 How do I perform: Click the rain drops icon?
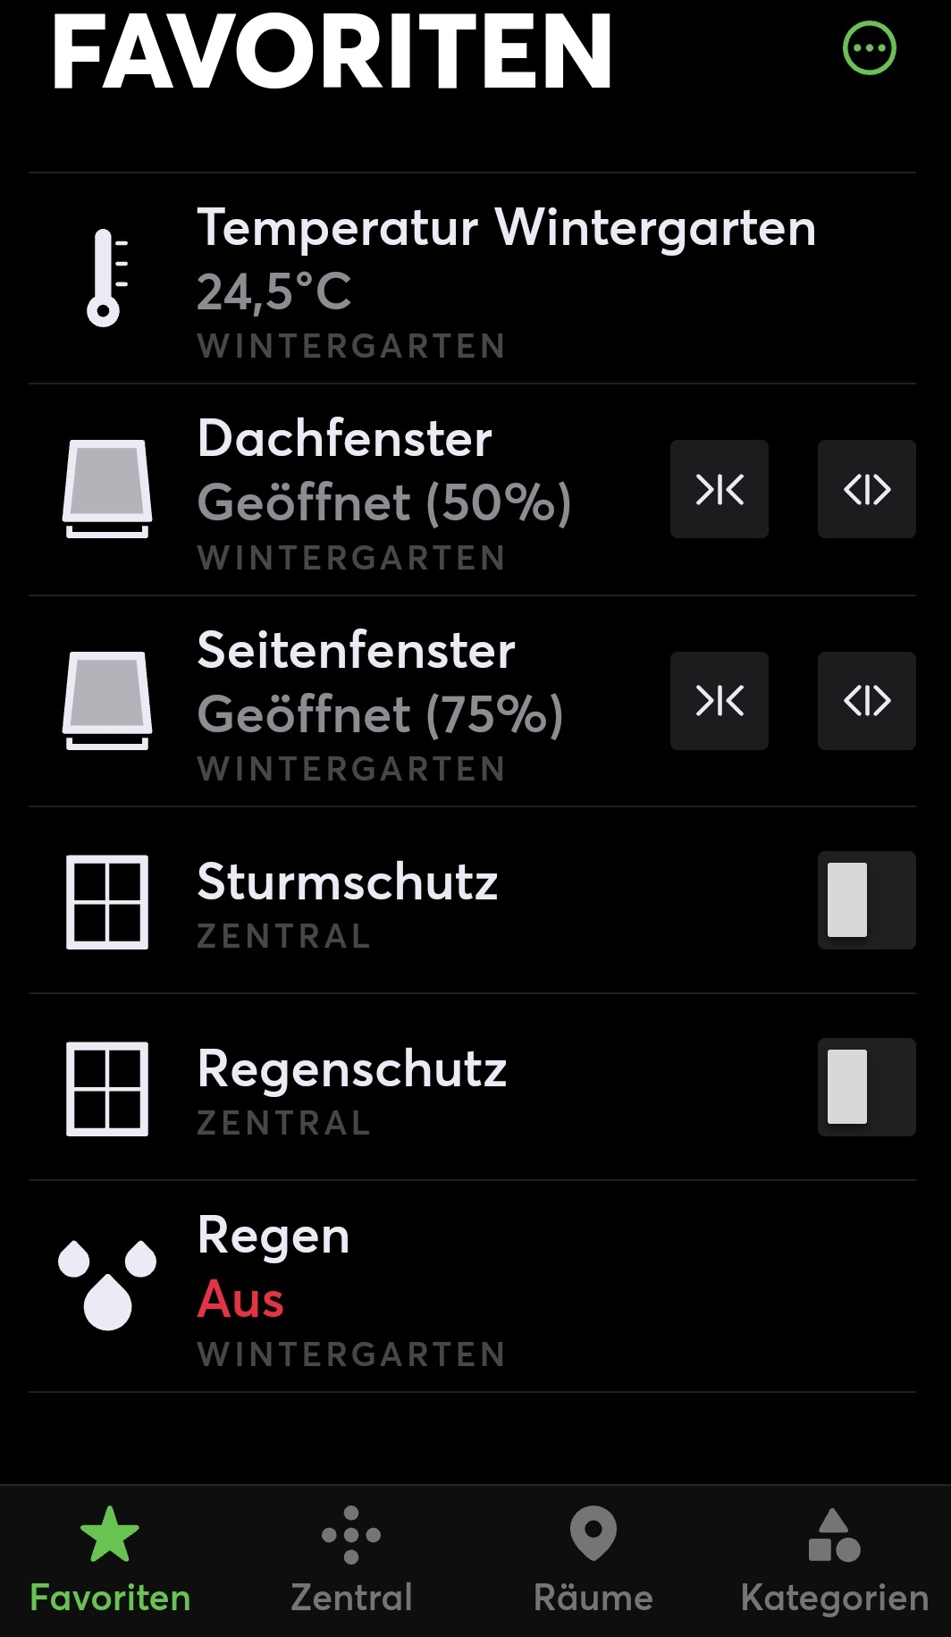(x=107, y=1285)
